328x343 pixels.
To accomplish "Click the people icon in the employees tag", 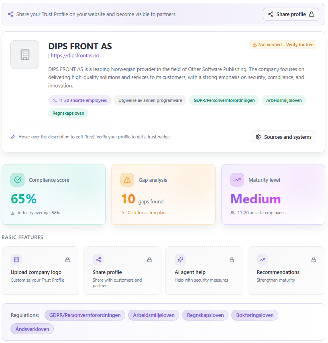I will click(x=55, y=100).
